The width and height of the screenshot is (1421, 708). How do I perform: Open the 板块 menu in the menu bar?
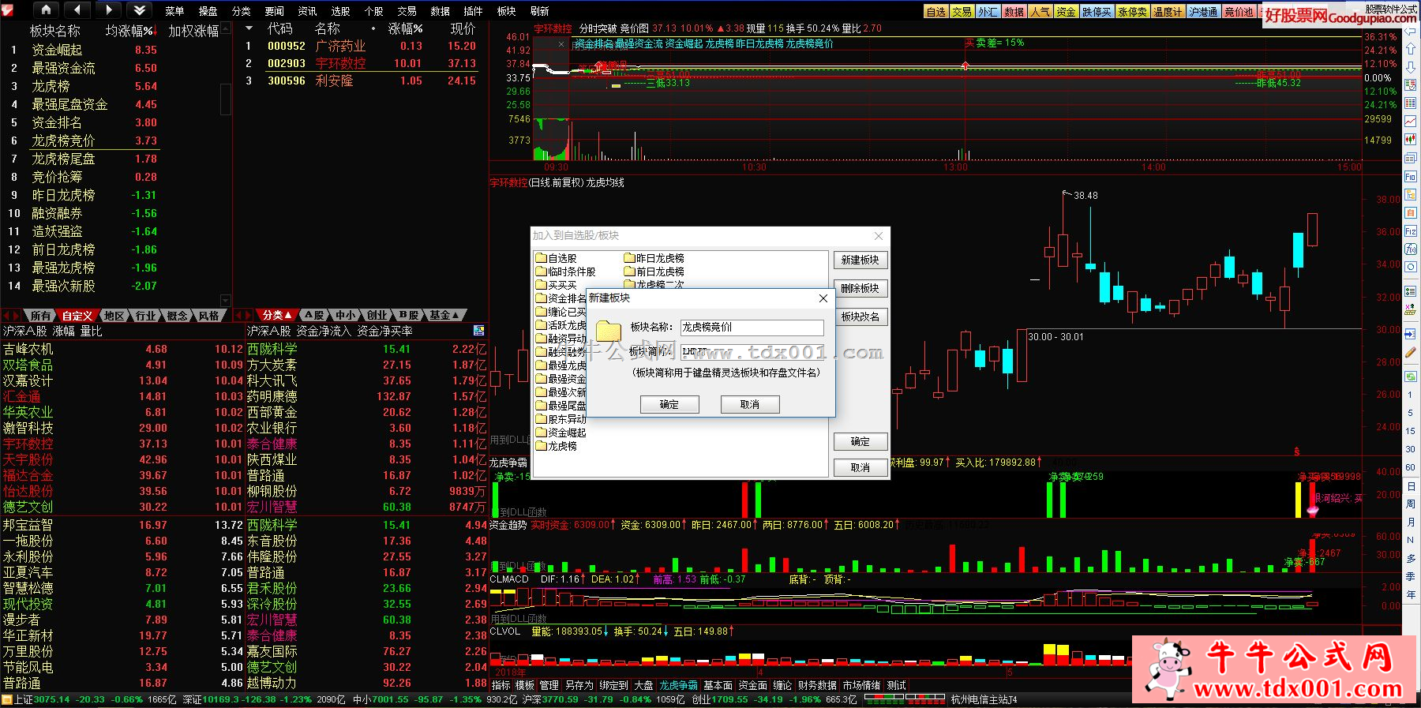tap(506, 11)
